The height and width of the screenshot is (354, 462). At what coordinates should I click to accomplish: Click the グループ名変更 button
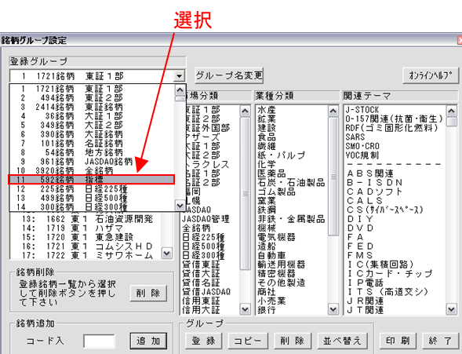(229, 75)
